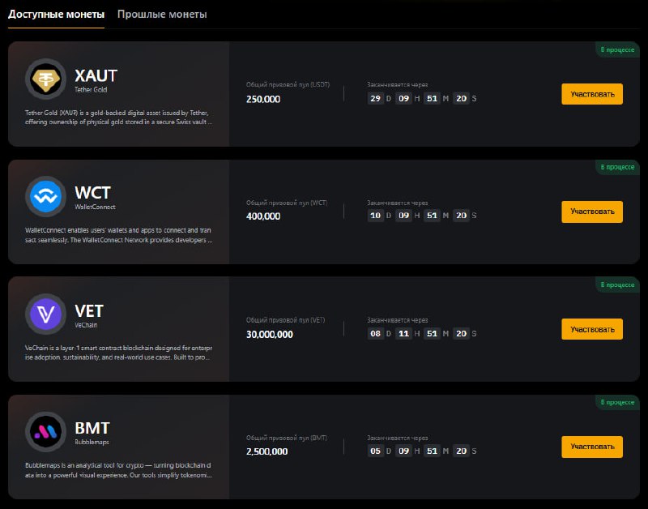Click the В процессе badge on BMT card
648x509 pixels.
(x=617, y=402)
